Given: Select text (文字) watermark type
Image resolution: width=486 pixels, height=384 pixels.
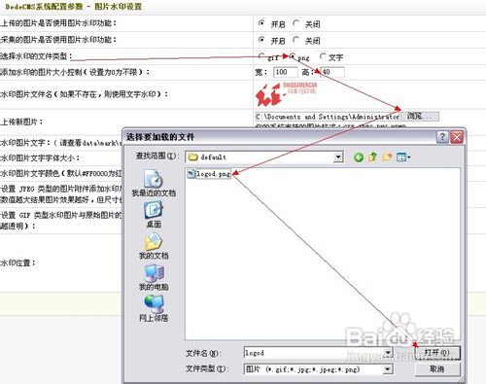Looking at the screenshot, I should pyautogui.click(x=323, y=56).
